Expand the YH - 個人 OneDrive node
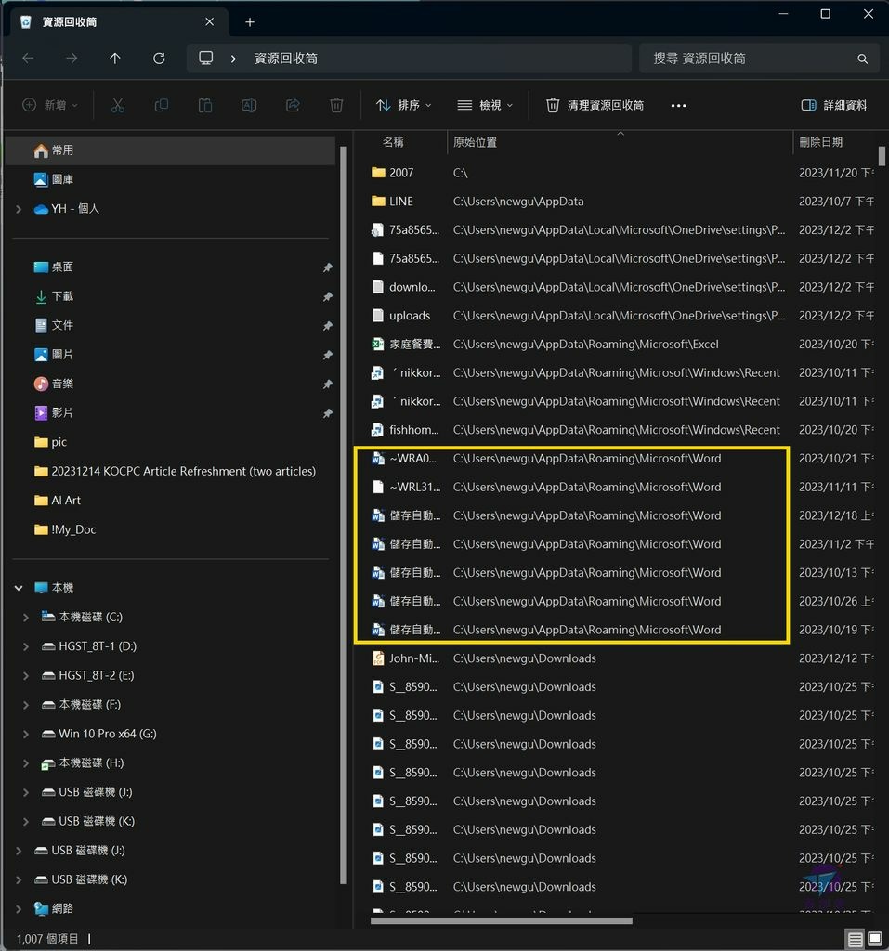This screenshot has width=889, height=951. click(19, 209)
